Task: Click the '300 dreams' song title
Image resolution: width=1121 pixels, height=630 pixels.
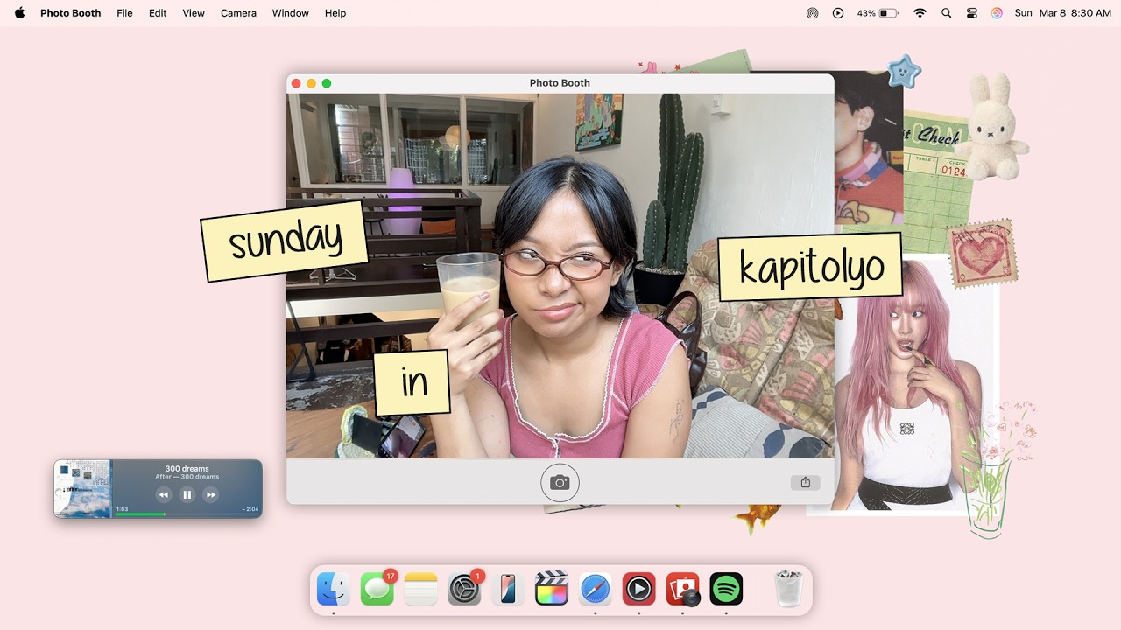Action: 187,469
